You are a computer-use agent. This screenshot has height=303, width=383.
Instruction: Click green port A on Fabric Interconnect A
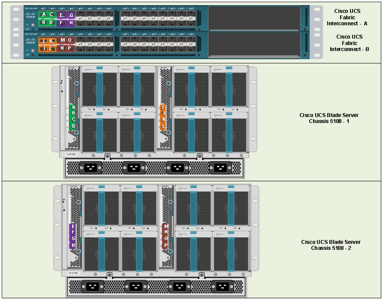pyautogui.click(x=44, y=15)
